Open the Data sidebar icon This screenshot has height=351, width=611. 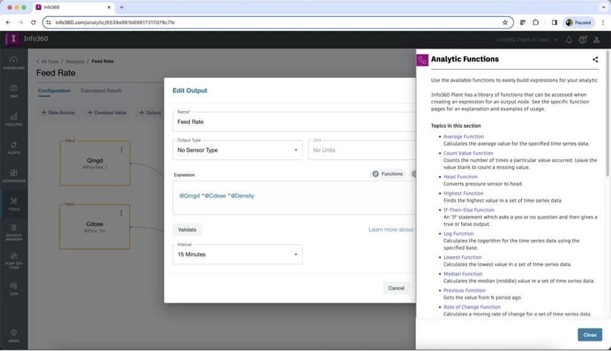(x=13, y=289)
